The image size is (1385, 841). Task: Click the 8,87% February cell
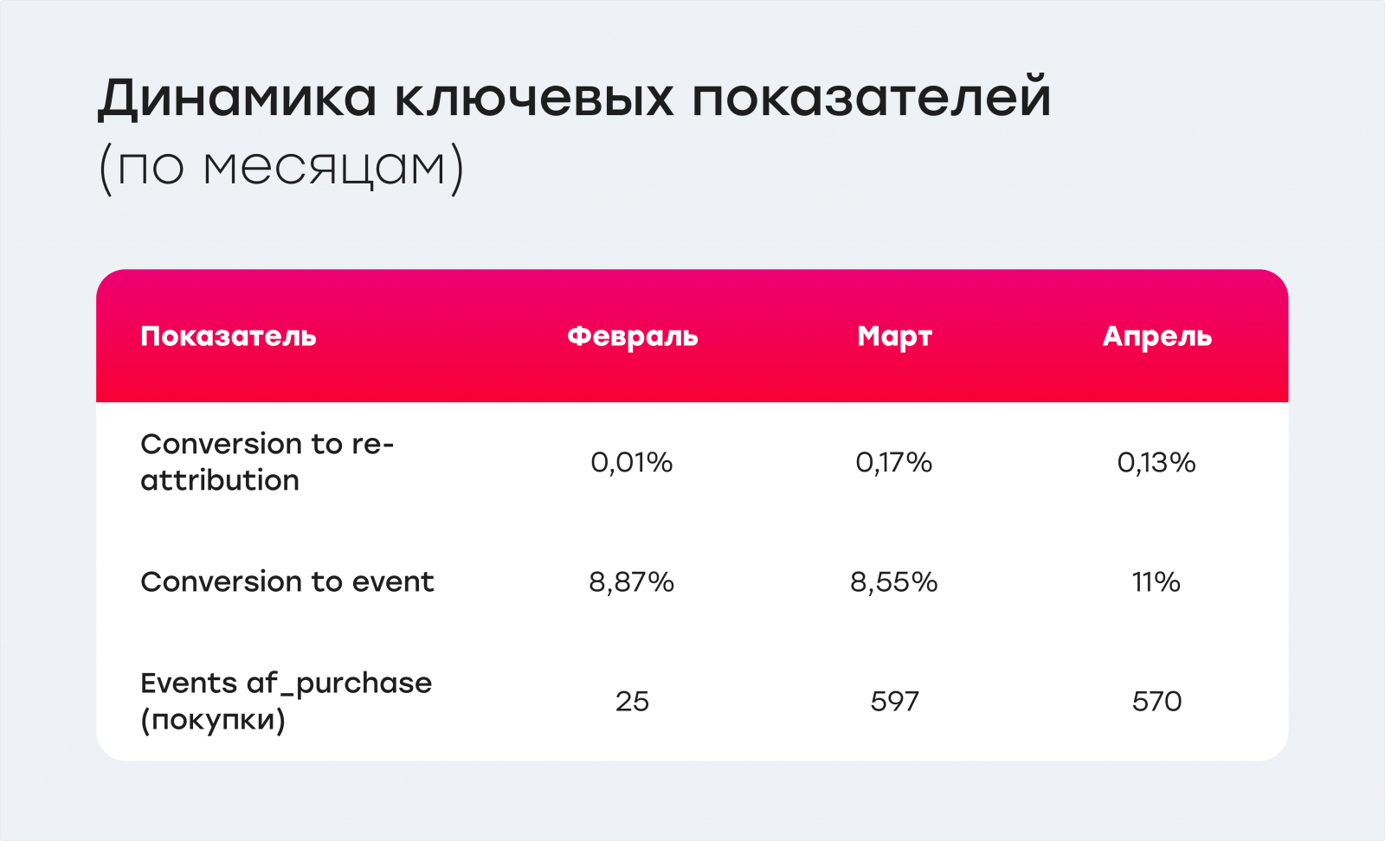coord(632,582)
